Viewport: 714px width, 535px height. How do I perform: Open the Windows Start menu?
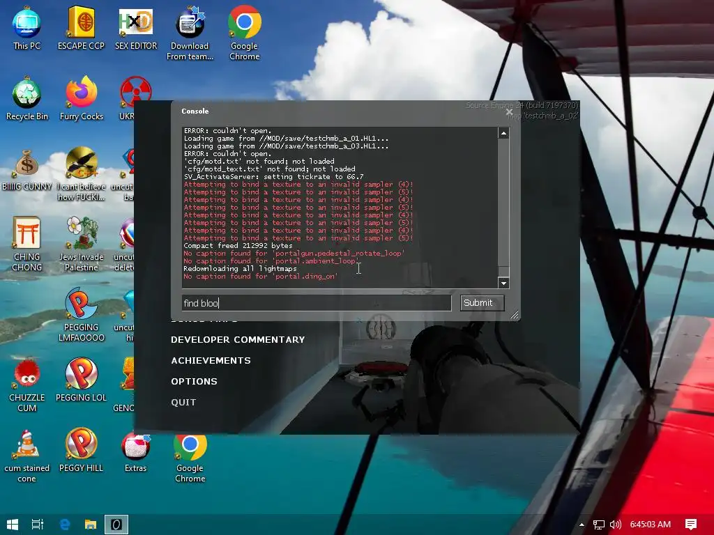point(13,525)
